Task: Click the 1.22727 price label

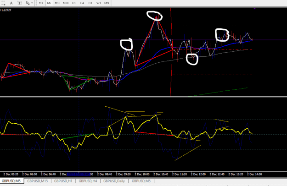Action: click(6, 10)
